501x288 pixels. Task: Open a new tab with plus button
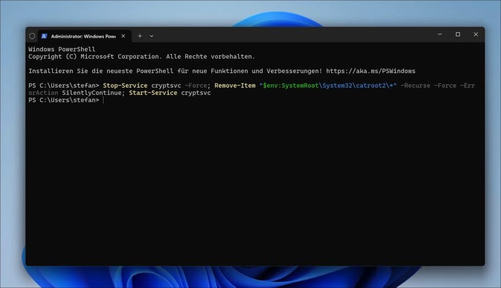[140, 36]
